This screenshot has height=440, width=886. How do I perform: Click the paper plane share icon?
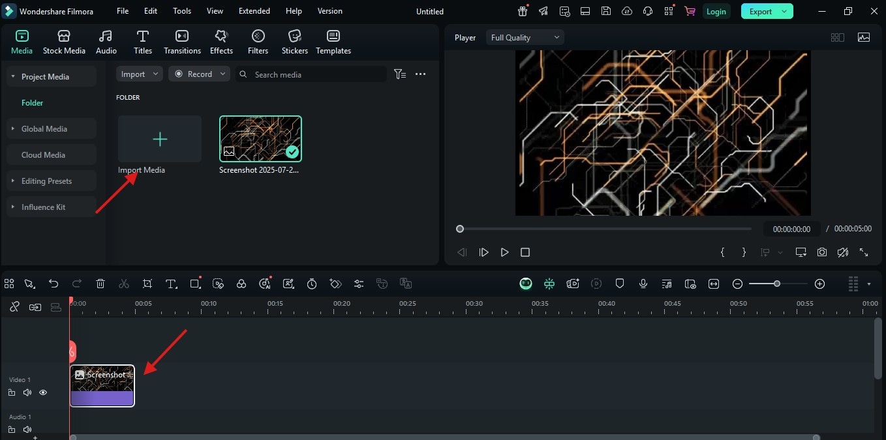pyautogui.click(x=544, y=11)
